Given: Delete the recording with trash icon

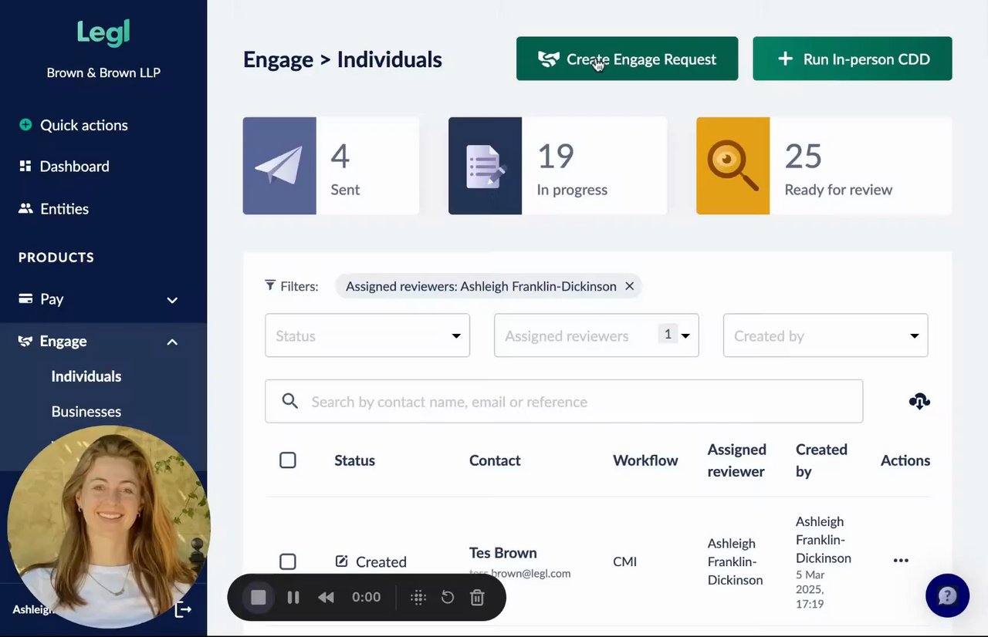Looking at the screenshot, I should tap(477, 597).
